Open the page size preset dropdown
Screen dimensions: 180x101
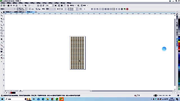point(15,9)
